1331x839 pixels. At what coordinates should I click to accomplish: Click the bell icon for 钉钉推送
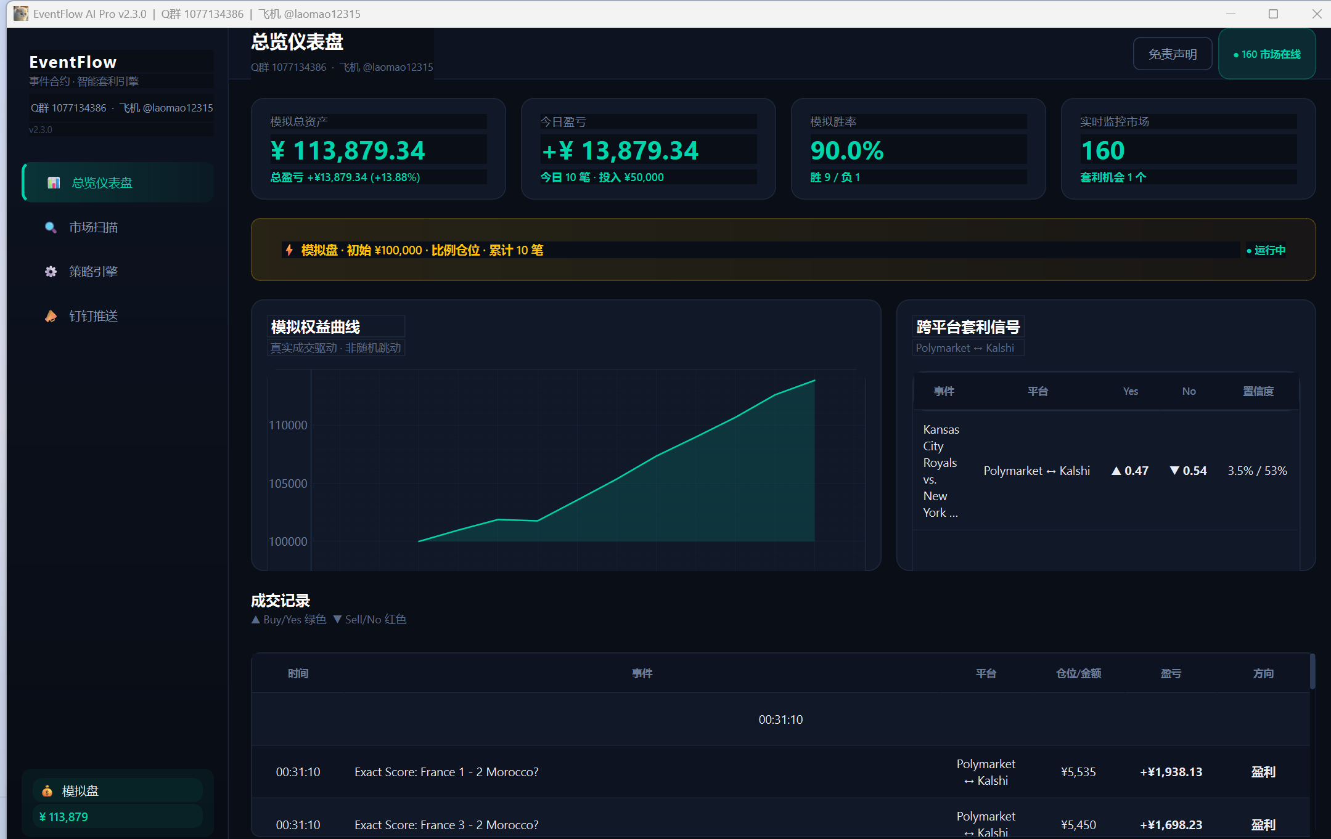(x=51, y=316)
